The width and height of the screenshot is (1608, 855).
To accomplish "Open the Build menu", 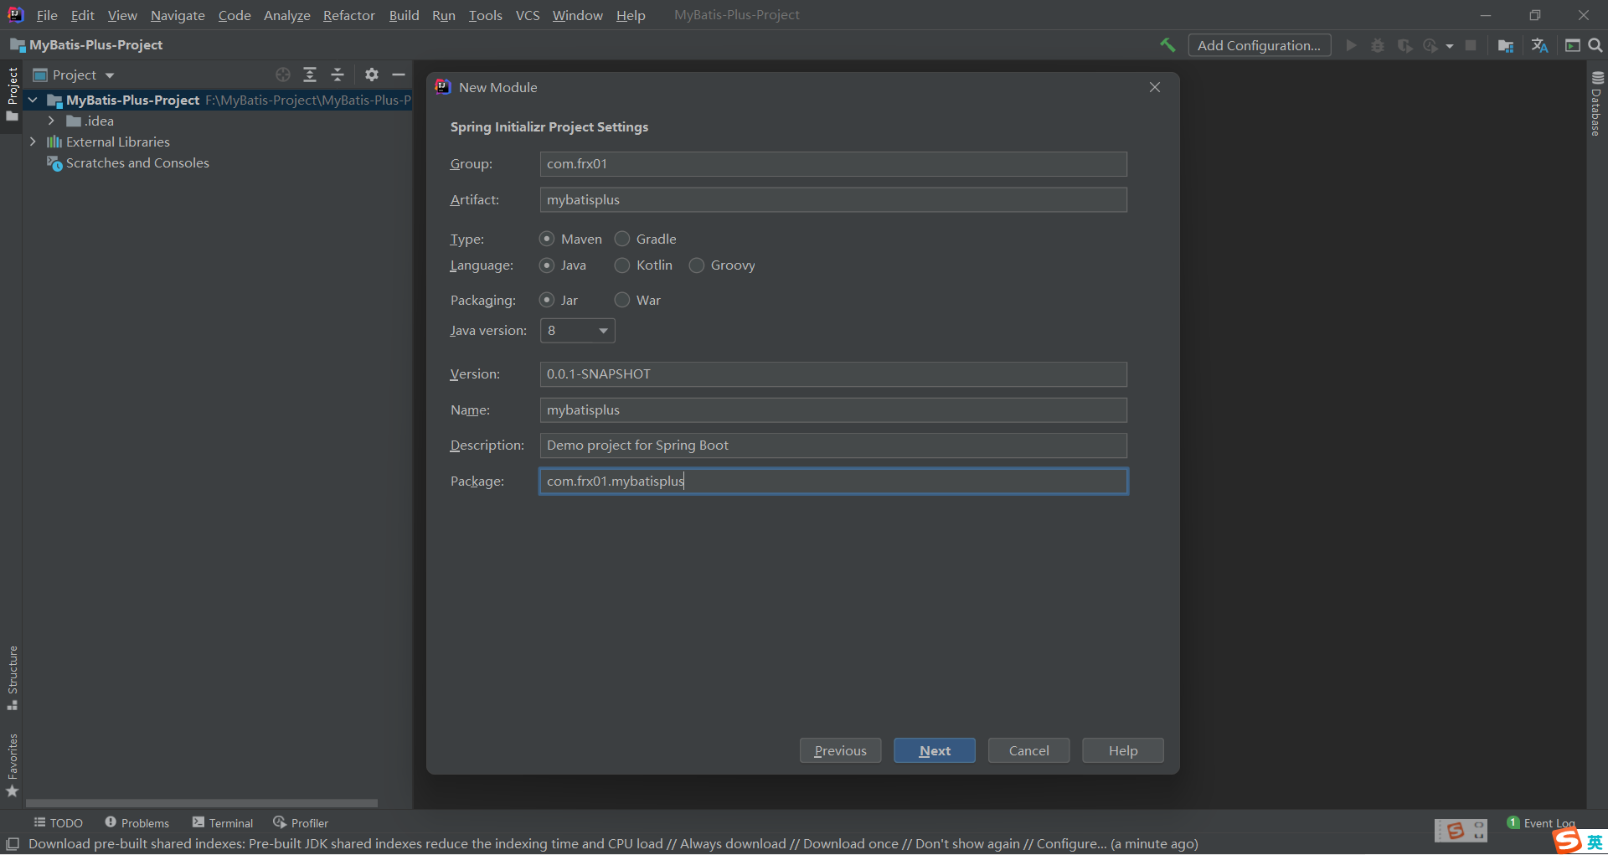I will point(404,15).
